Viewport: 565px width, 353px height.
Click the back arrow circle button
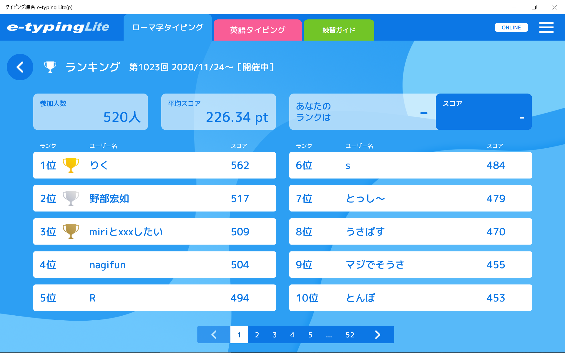pos(20,67)
